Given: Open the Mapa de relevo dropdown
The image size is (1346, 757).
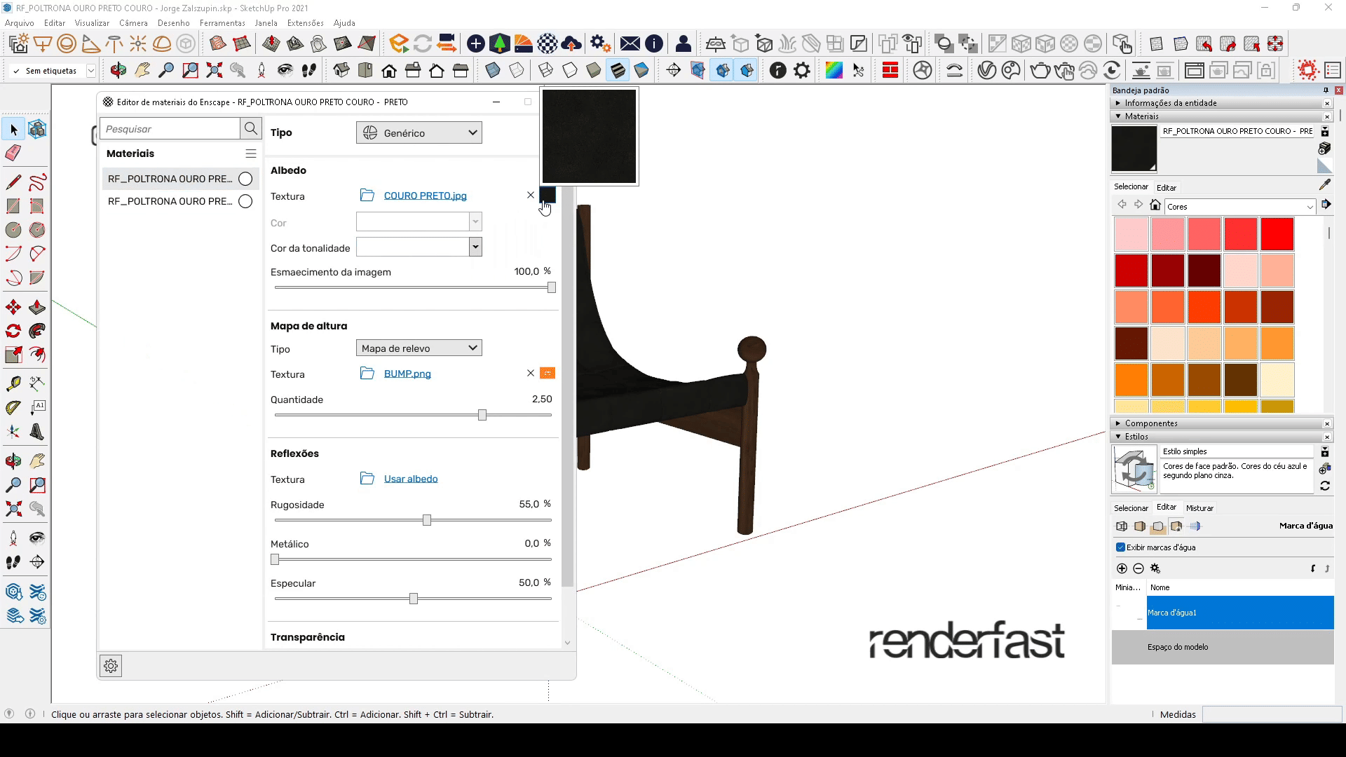Looking at the screenshot, I should (x=419, y=348).
